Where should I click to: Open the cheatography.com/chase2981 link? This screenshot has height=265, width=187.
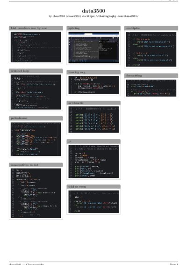click(113, 16)
